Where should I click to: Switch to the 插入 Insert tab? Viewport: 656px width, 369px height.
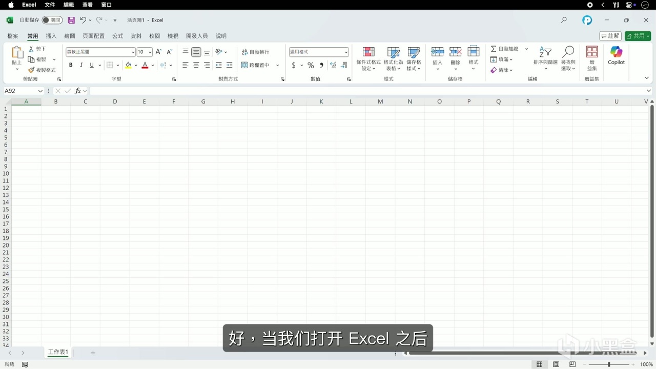click(x=51, y=36)
